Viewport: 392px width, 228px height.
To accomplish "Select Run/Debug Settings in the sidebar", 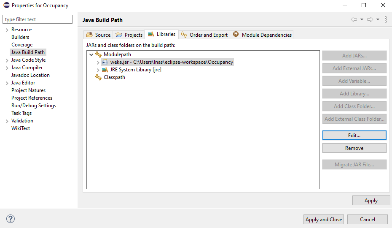I will pos(34,106).
